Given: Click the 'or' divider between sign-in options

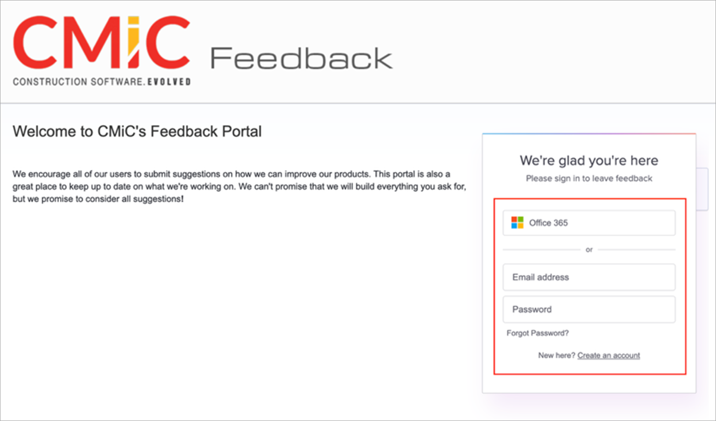Looking at the screenshot, I should tap(589, 250).
